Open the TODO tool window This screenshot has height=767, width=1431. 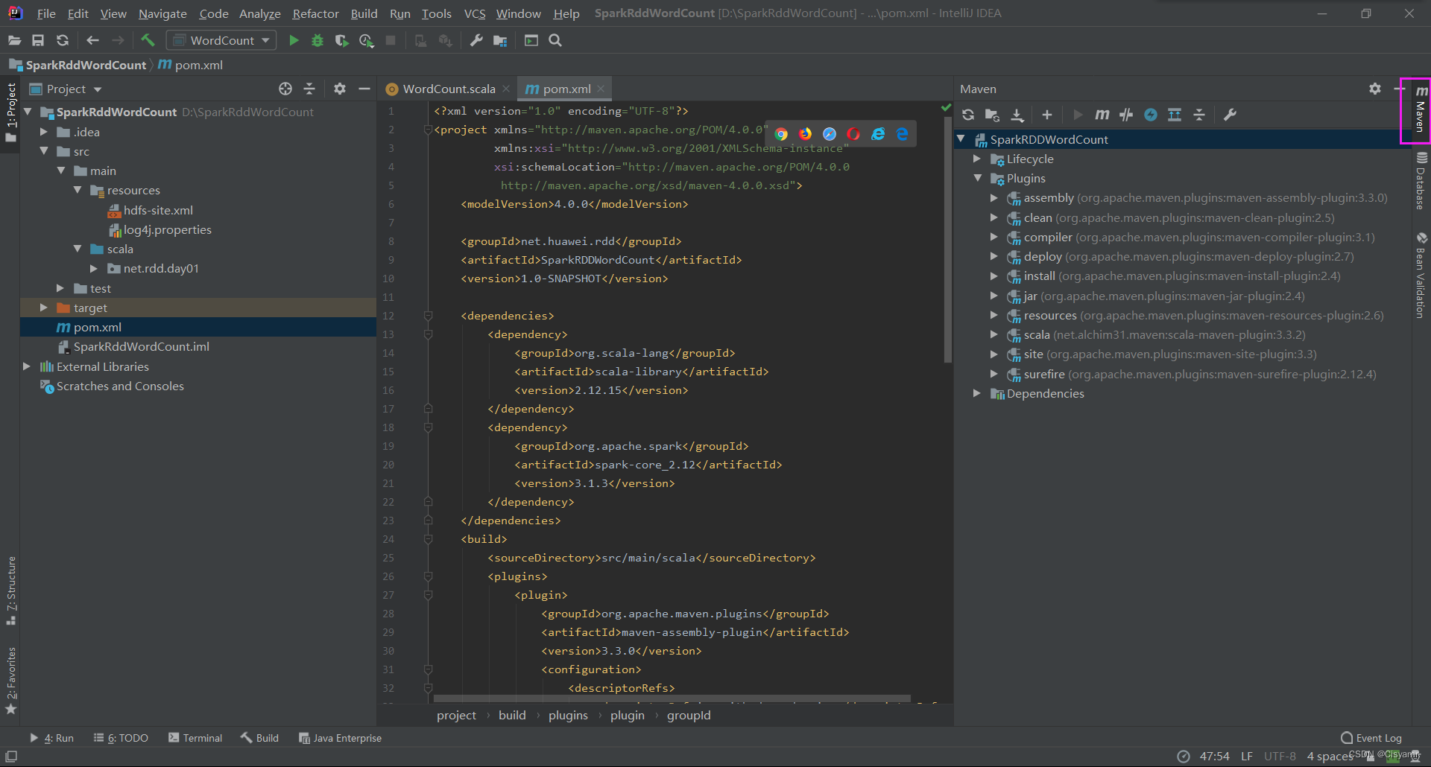click(121, 738)
